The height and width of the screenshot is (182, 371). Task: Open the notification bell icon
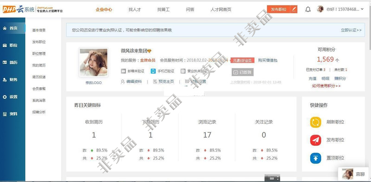point(308,9)
